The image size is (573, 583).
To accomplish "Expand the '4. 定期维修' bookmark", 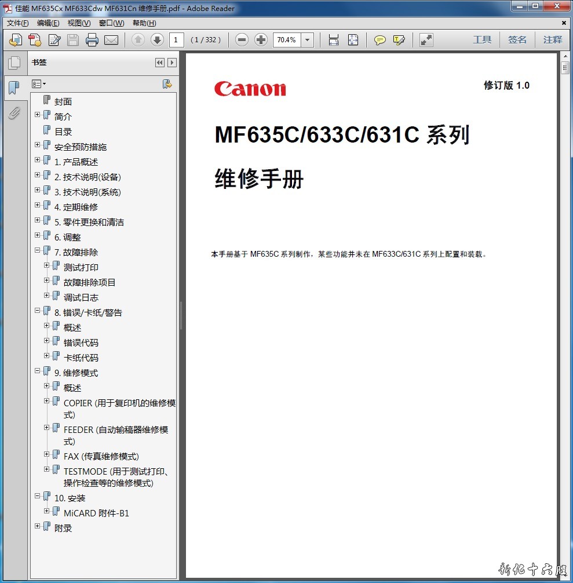I will (x=38, y=205).
